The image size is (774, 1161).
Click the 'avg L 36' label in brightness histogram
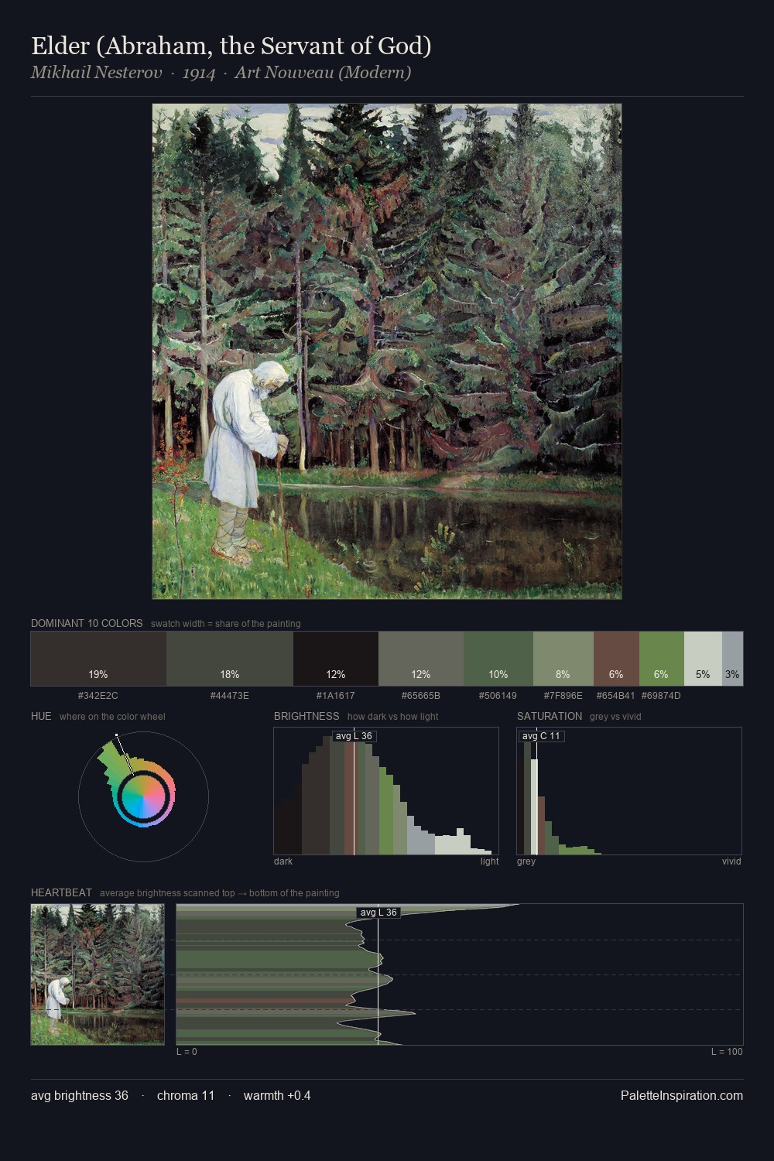coord(354,736)
